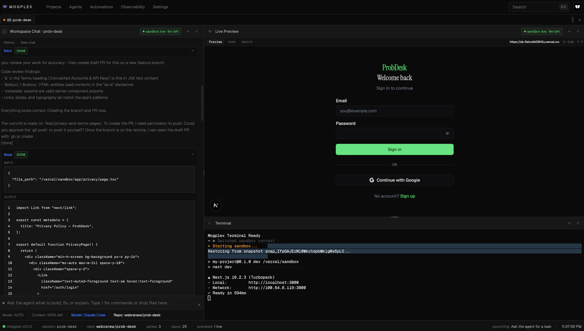The image size is (584, 331).
Task: Open the Agents menu
Action: [x=76, y=7]
